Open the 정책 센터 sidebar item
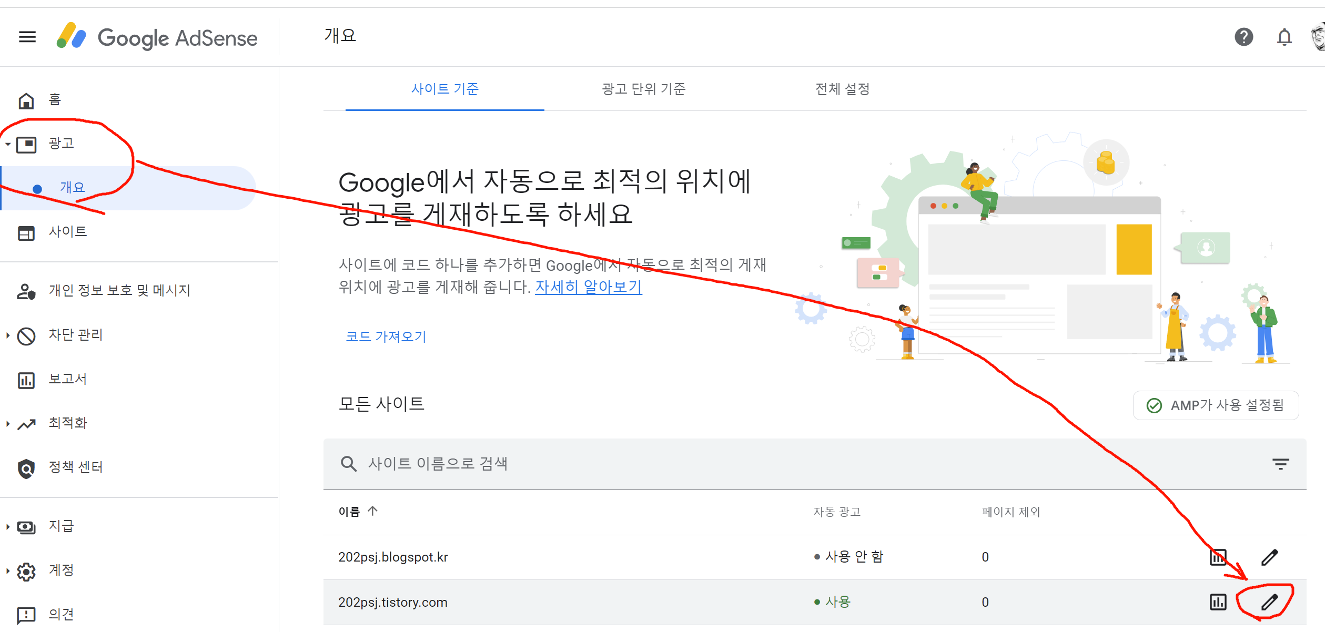This screenshot has width=1325, height=632. [75, 467]
